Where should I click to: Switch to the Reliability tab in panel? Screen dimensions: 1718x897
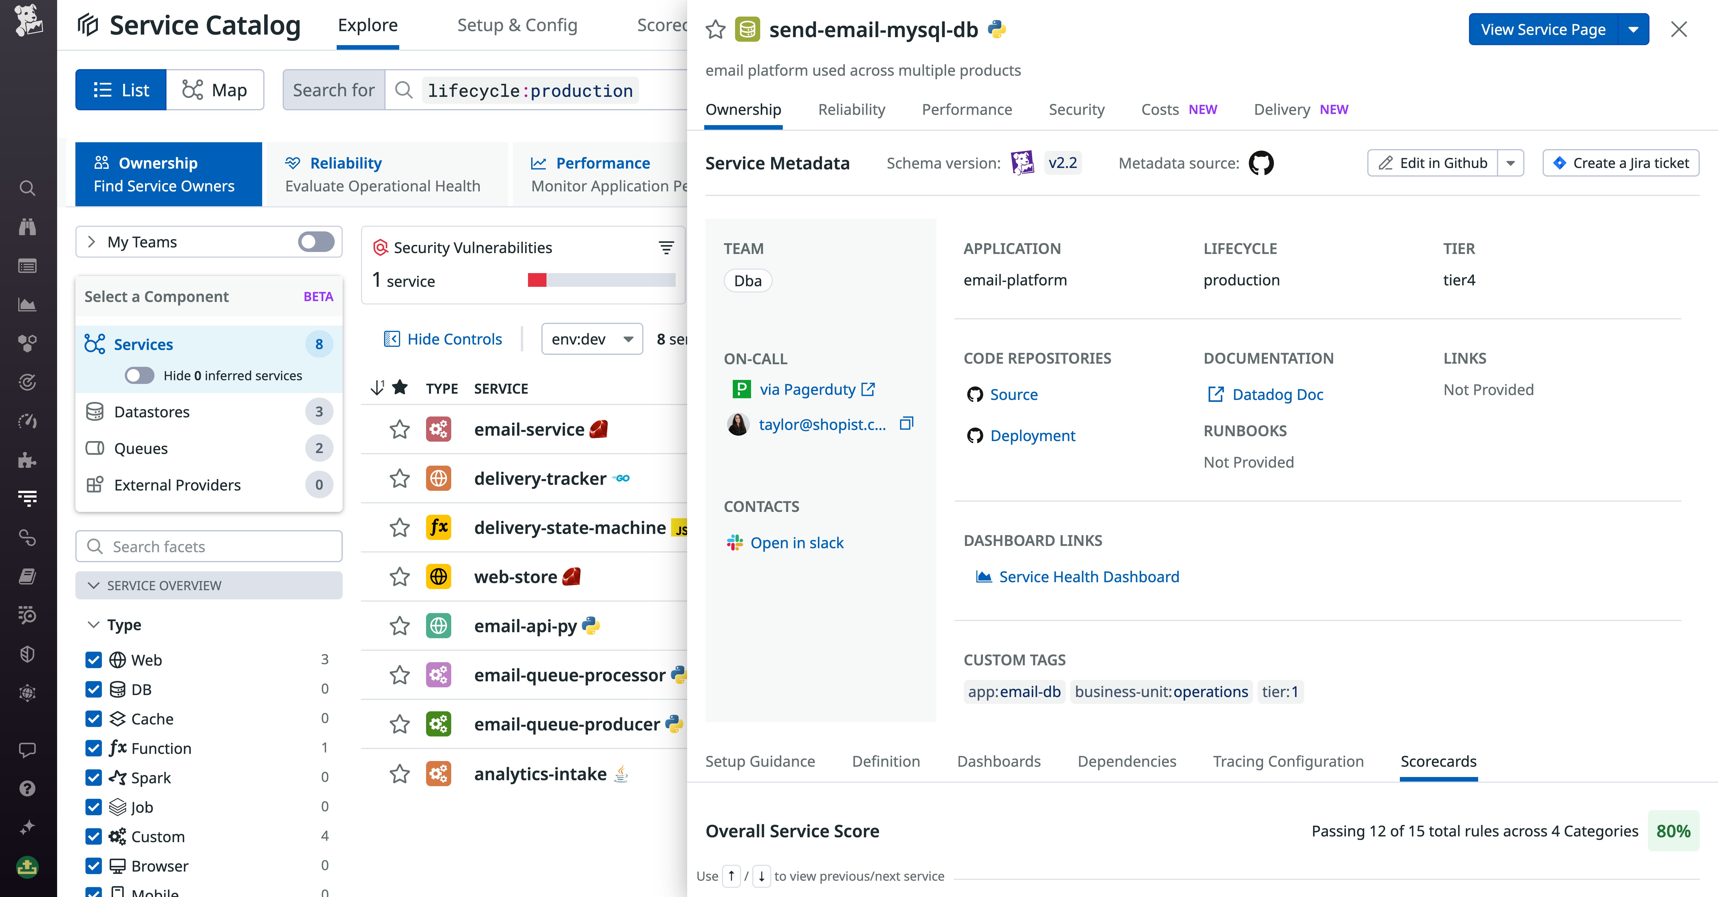point(851,110)
